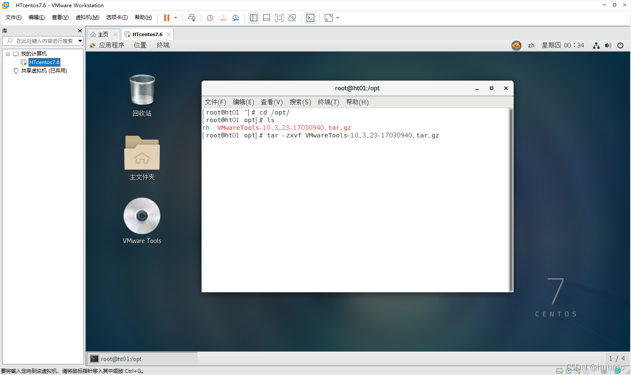Open the 虚拟机(M) menu
This screenshot has width=631, height=375.
click(87, 17)
